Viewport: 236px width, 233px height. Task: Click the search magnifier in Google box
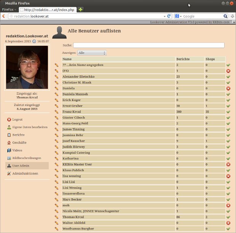tap(225, 16)
